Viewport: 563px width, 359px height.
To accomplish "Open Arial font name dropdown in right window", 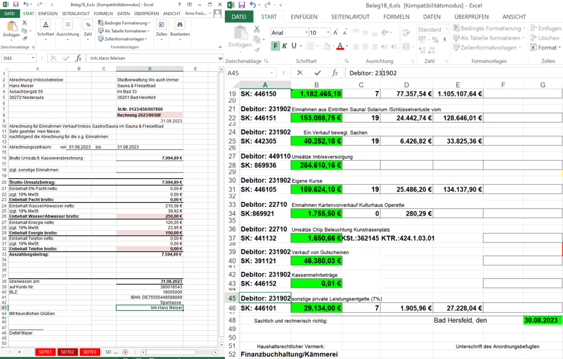I will (x=306, y=33).
